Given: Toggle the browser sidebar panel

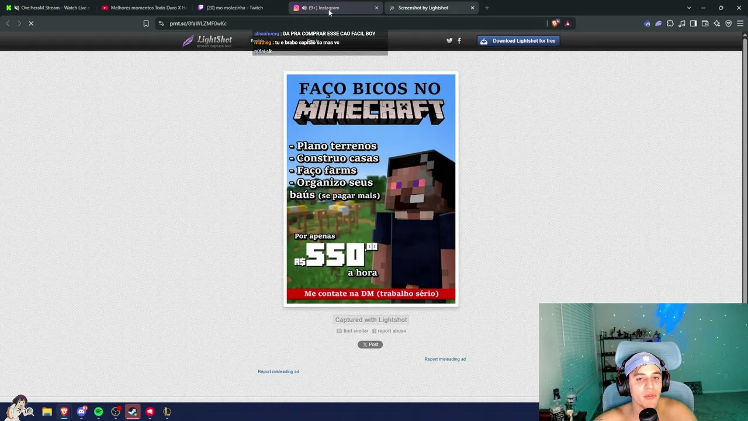Looking at the screenshot, I should [x=694, y=23].
